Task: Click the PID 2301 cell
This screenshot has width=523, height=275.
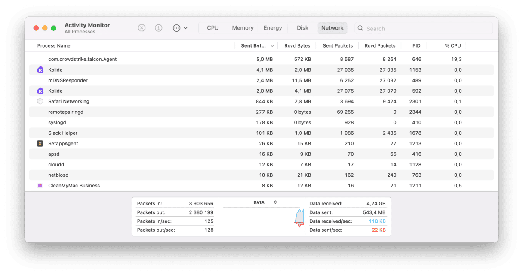Action: point(415,102)
